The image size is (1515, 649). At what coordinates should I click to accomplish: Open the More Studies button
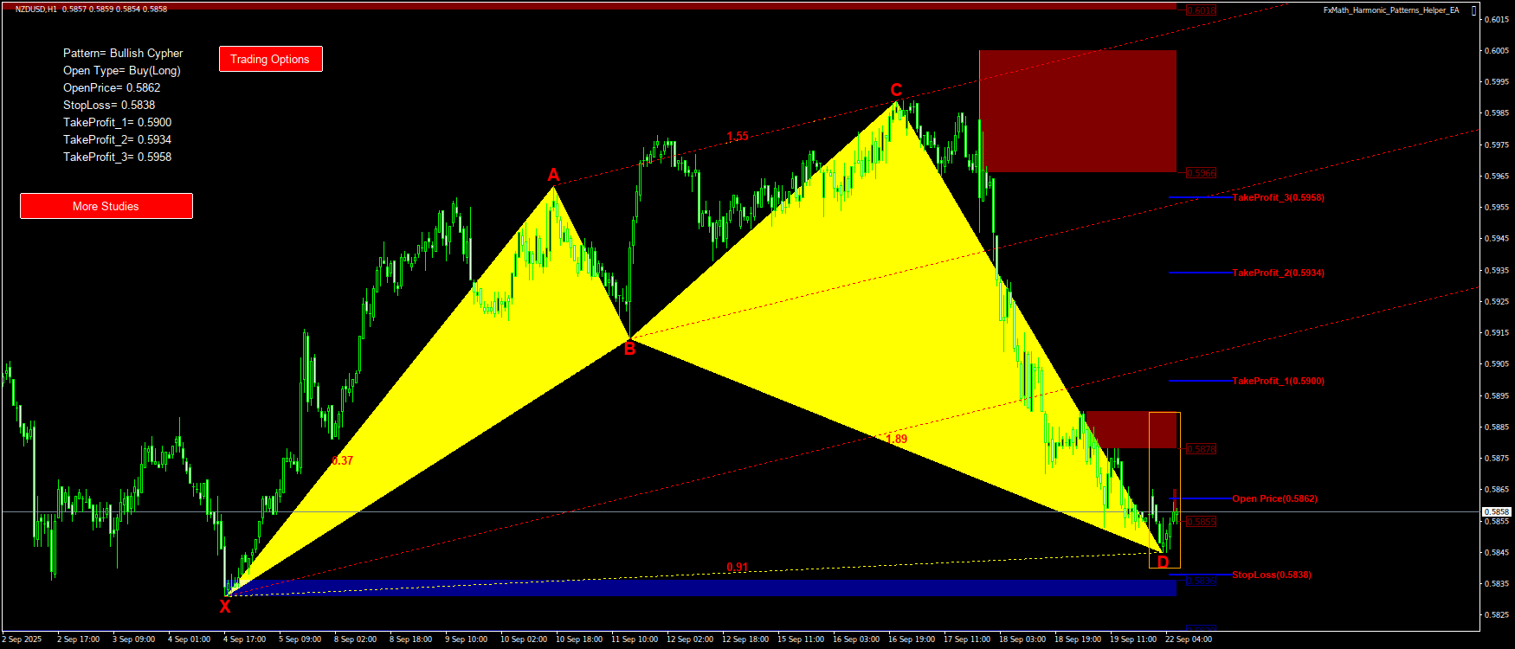click(106, 206)
